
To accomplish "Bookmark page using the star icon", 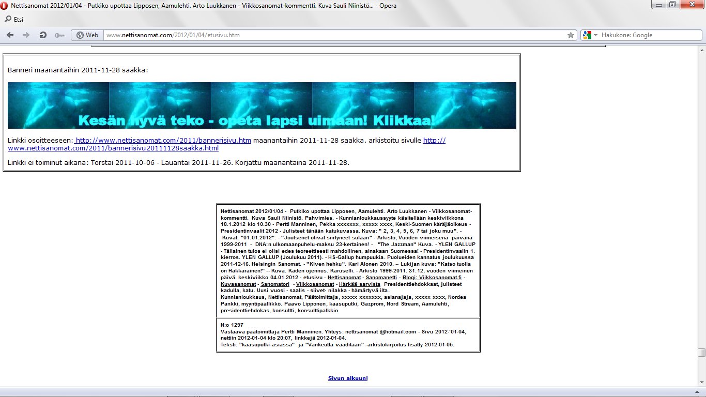I will (571, 35).
